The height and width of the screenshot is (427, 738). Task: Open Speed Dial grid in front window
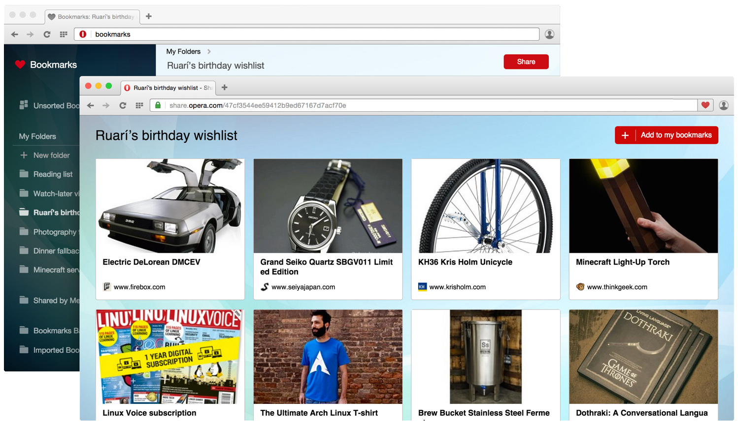coord(139,105)
